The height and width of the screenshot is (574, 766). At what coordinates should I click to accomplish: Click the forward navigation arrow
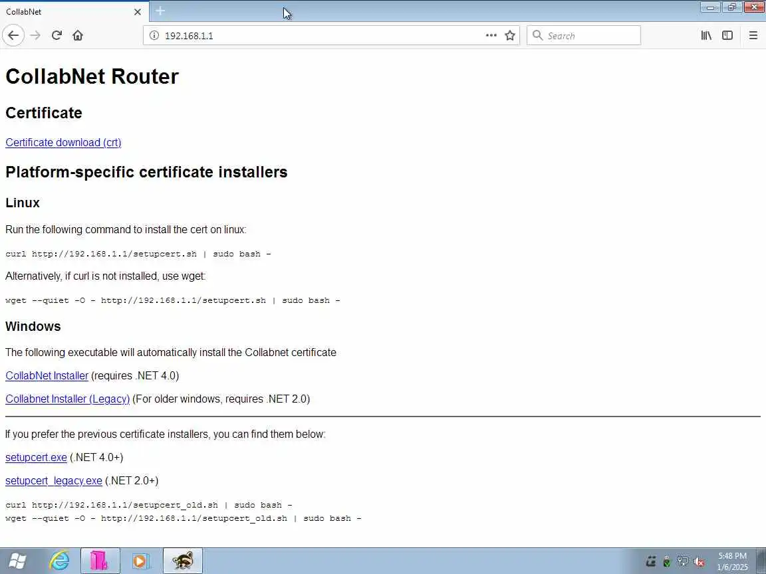coord(35,35)
